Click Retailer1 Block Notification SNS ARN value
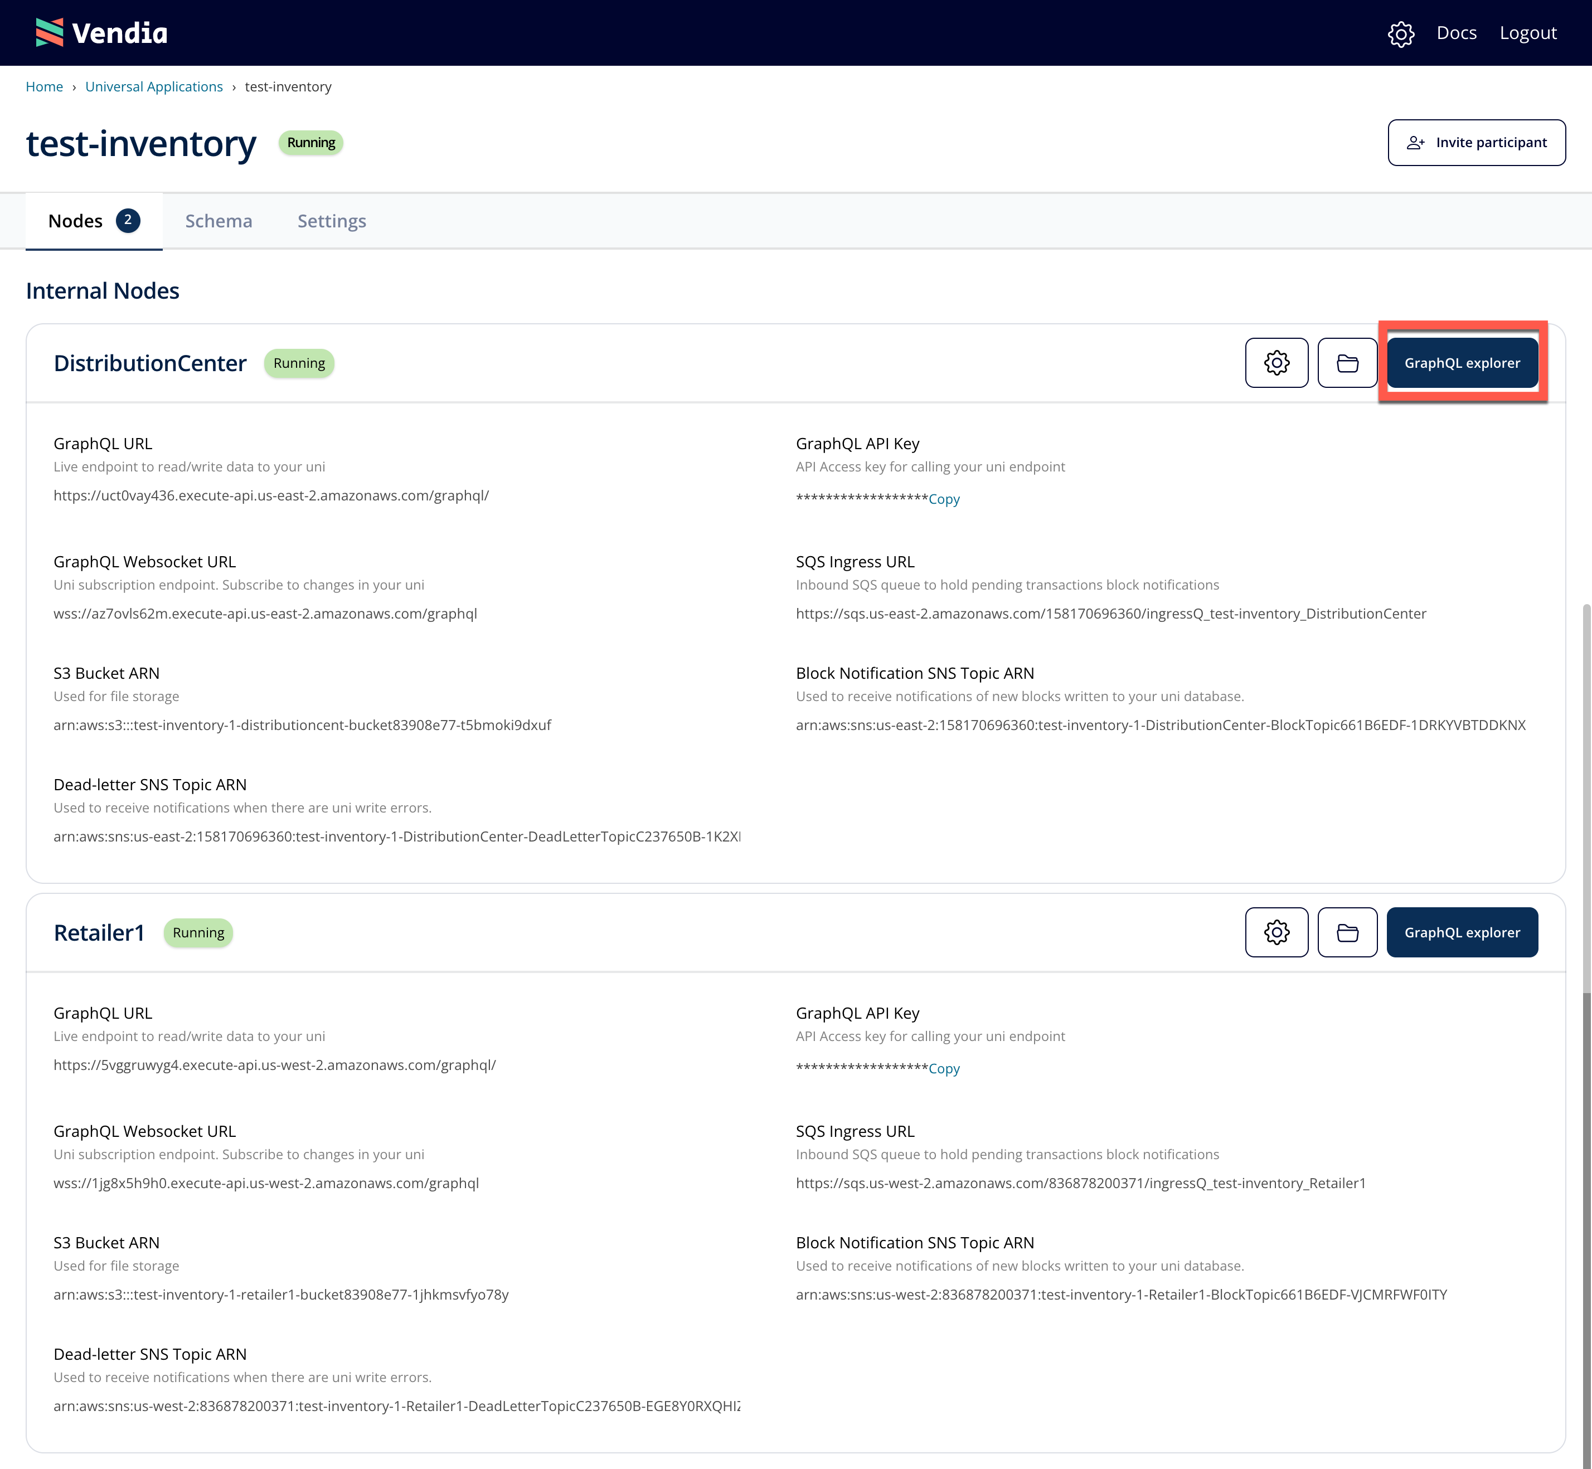This screenshot has width=1592, height=1469. click(1121, 1294)
